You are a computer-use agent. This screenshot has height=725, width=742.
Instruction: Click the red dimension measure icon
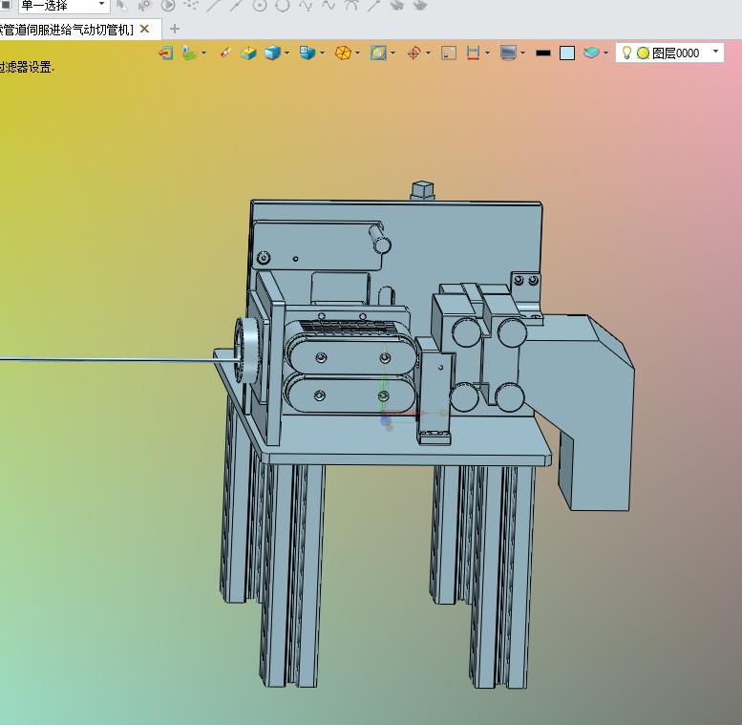pyautogui.click(x=473, y=53)
